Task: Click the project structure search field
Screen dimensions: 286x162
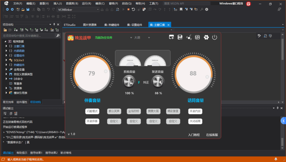Action: pyautogui.click(x=29, y=36)
